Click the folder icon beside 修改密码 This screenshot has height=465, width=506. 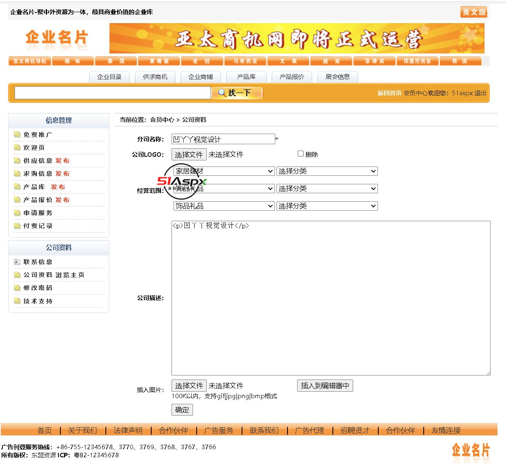[x=17, y=288]
